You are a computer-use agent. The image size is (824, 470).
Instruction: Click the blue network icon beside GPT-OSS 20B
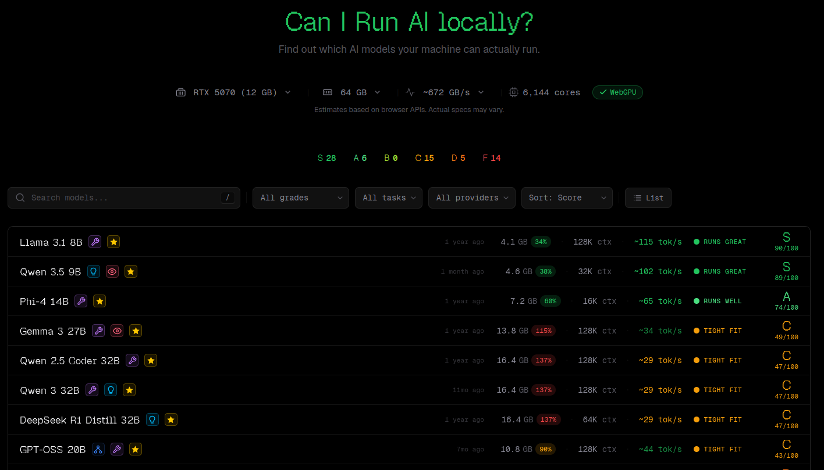click(98, 449)
